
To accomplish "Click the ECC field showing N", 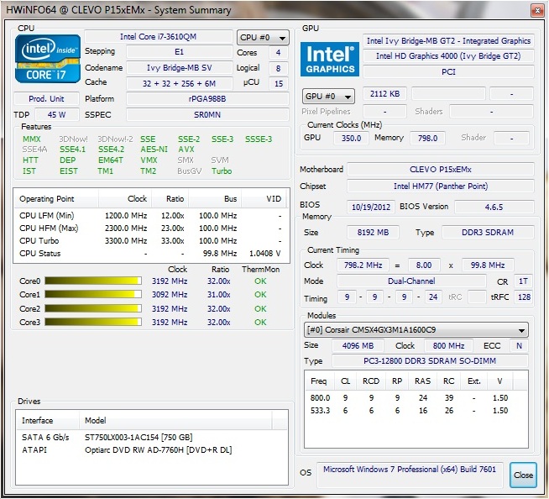I will point(519,346).
